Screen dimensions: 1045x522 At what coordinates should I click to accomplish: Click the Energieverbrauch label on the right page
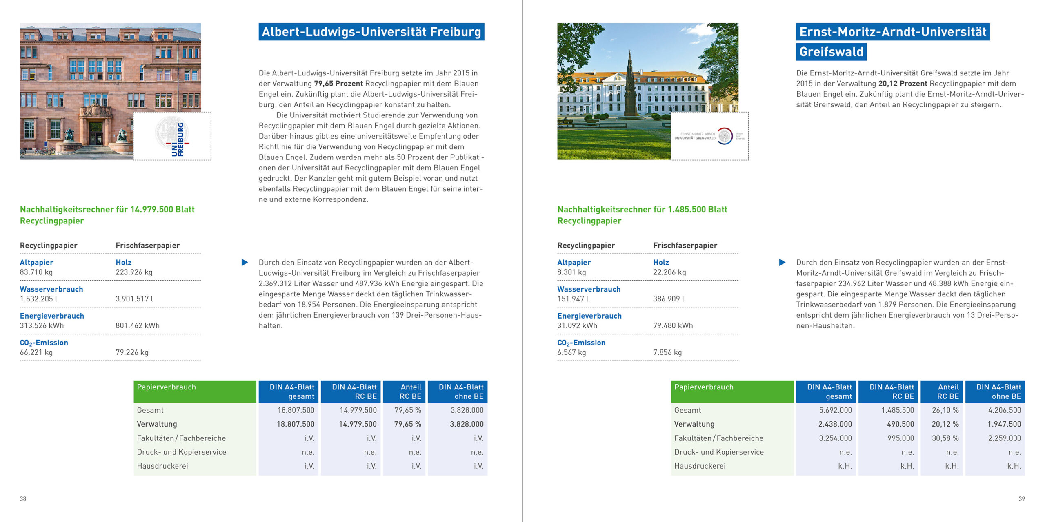point(589,316)
